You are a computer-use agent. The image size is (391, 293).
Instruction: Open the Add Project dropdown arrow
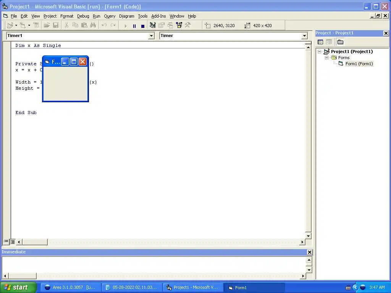pos(16,26)
